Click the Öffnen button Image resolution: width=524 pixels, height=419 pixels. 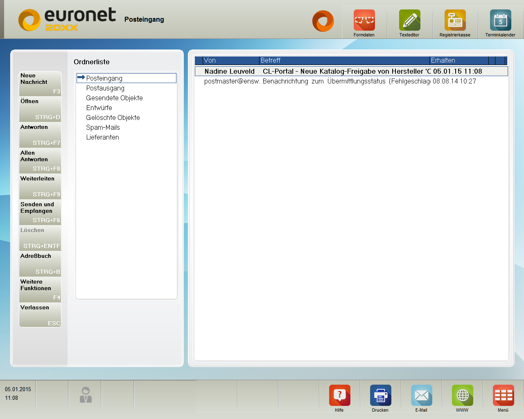(x=40, y=109)
